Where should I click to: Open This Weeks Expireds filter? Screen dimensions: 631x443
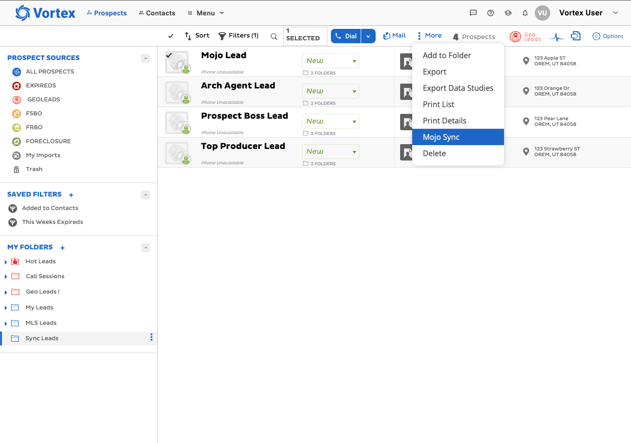pyautogui.click(x=46, y=222)
